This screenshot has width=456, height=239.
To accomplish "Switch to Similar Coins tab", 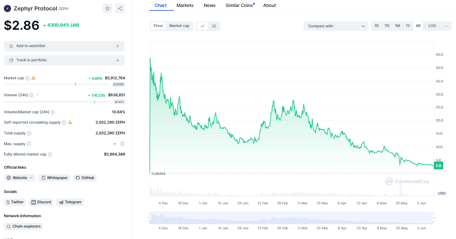I will click(239, 6).
